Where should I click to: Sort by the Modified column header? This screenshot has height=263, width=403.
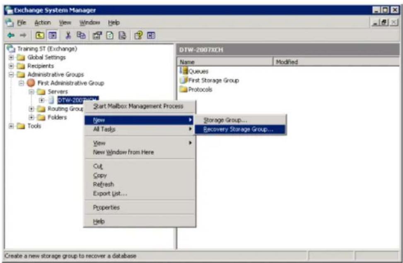click(x=336, y=62)
